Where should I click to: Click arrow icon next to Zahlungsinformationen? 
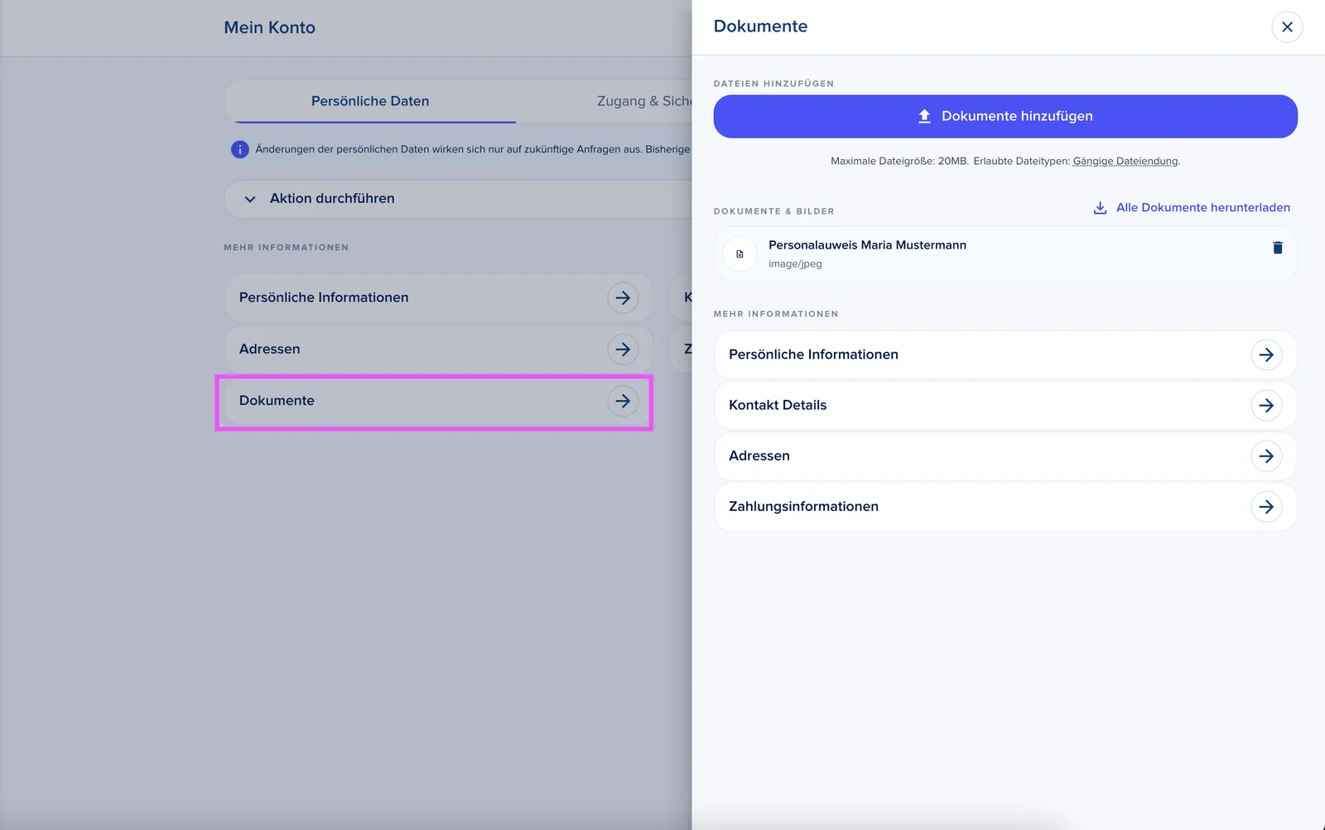(x=1266, y=506)
